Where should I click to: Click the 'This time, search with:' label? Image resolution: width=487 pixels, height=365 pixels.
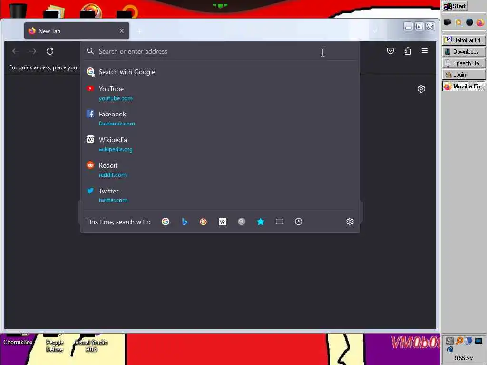pos(118,222)
